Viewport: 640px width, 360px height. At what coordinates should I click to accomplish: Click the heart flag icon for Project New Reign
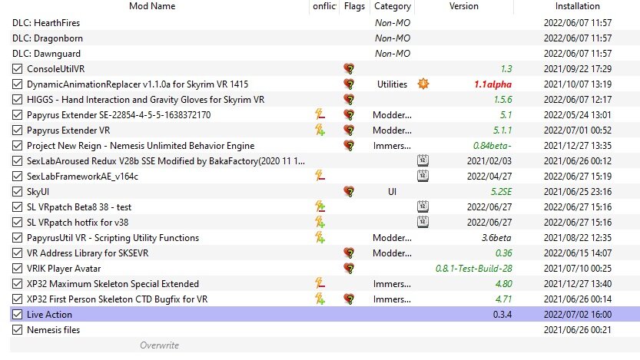[349, 146]
